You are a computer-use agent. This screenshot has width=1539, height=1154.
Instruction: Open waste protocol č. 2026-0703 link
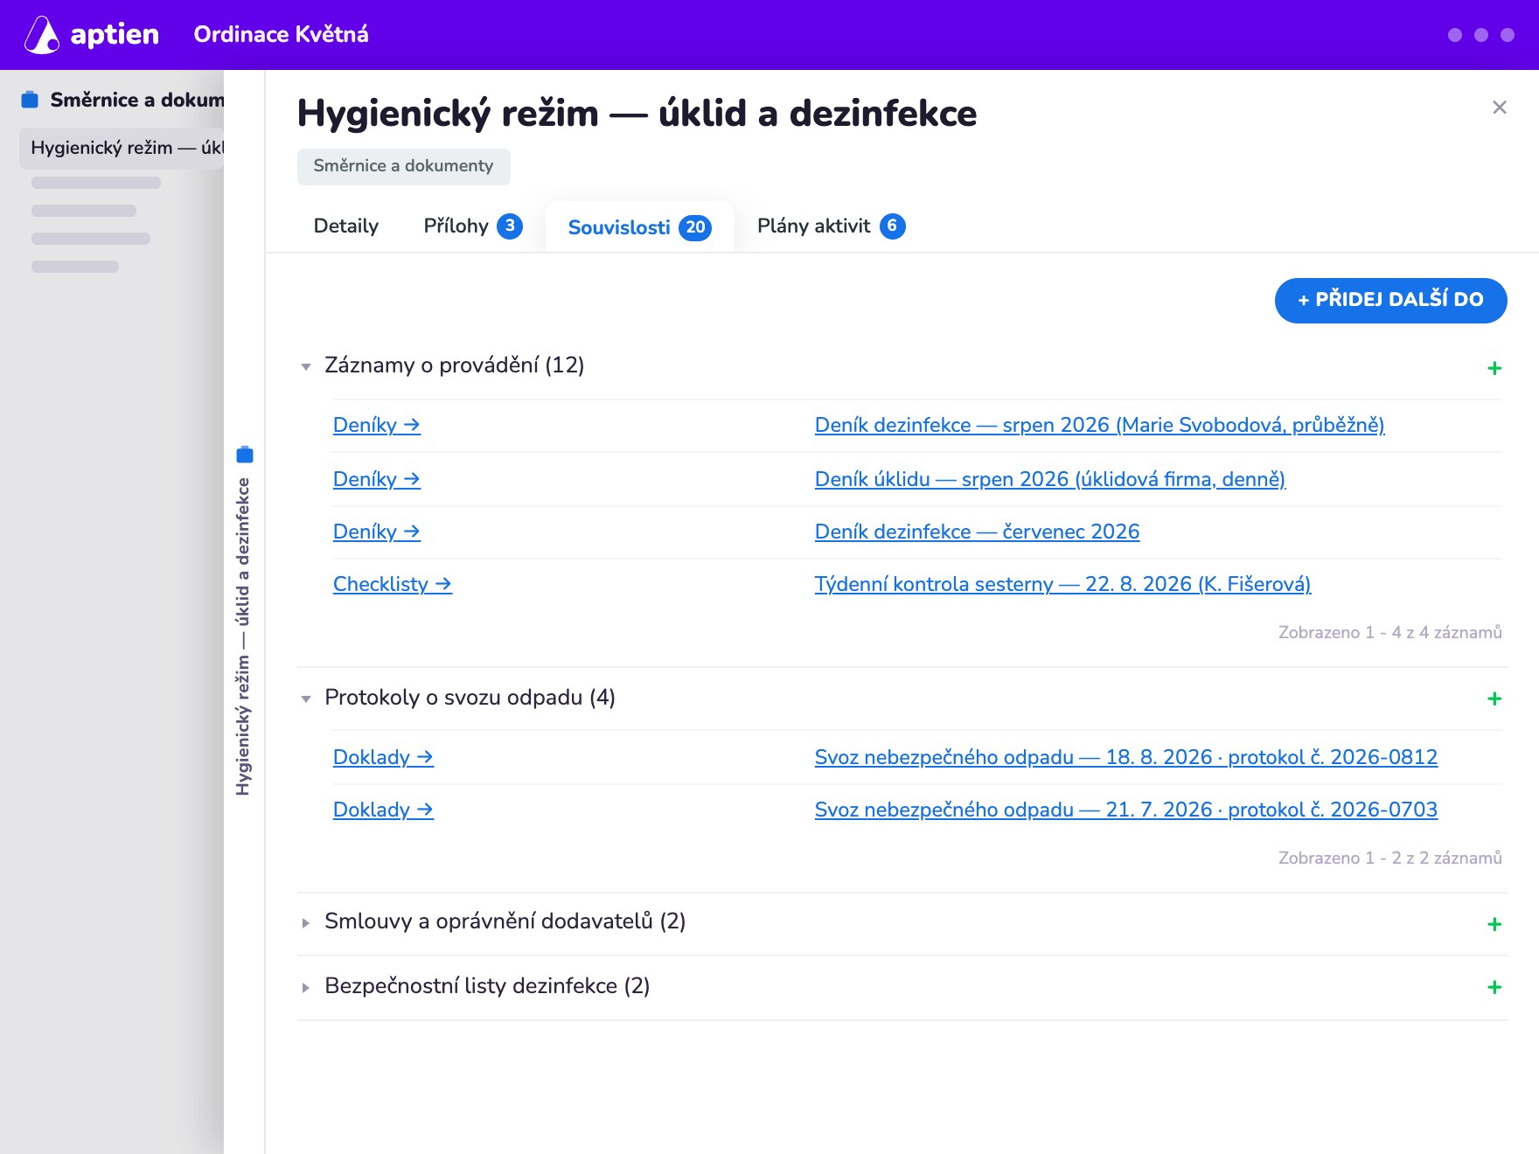point(1125,810)
